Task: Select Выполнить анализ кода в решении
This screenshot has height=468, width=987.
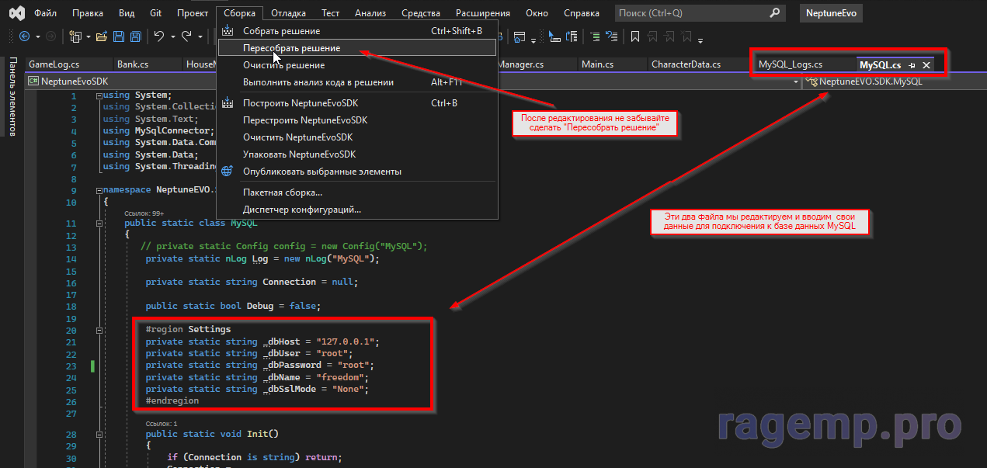Action: click(x=357, y=82)
